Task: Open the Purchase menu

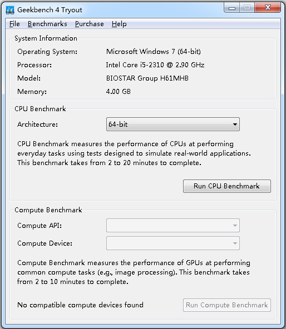Action: click(x=90, y=24)
